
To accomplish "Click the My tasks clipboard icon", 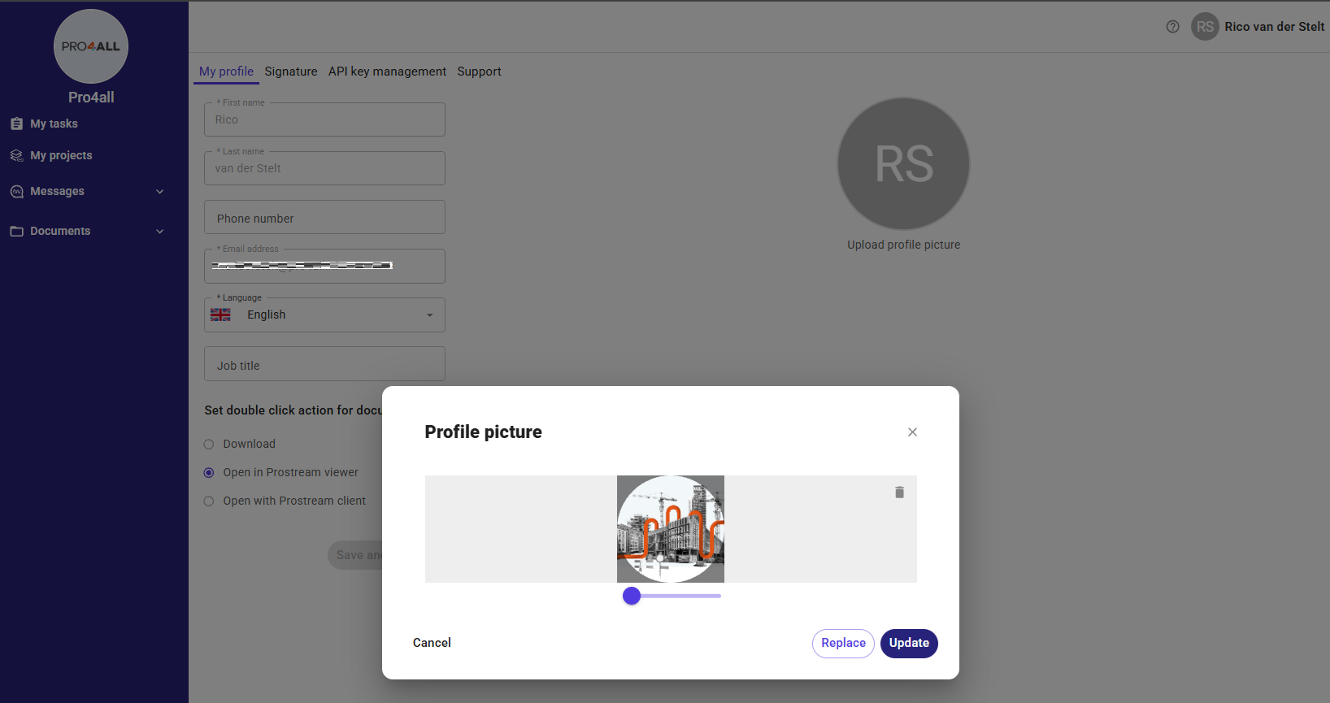I will (16, 124).
